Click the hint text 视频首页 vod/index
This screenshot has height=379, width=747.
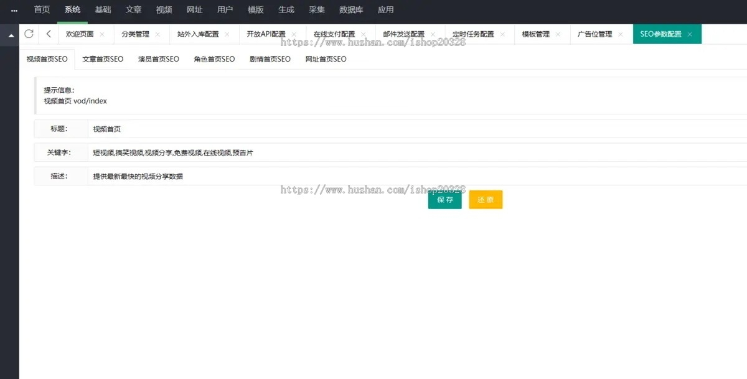pos(75,101)
